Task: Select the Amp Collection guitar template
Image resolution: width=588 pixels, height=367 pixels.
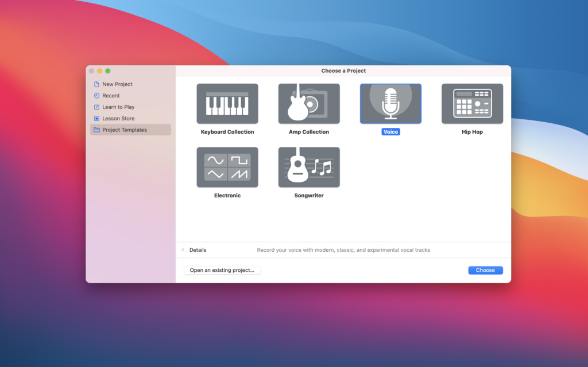Action: point(309,104)
